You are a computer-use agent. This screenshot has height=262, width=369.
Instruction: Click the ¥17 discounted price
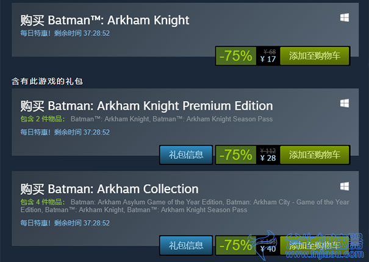(x=268, y=60)
